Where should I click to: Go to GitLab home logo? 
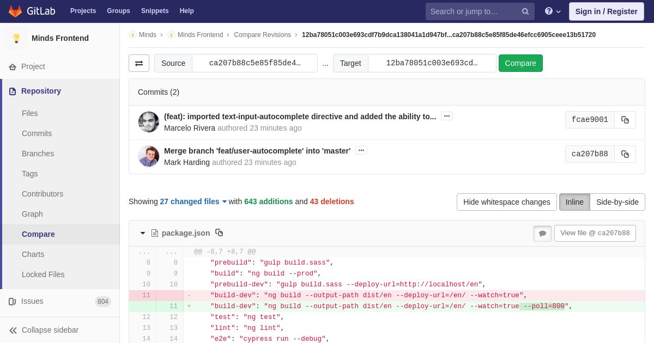point(31,11)
